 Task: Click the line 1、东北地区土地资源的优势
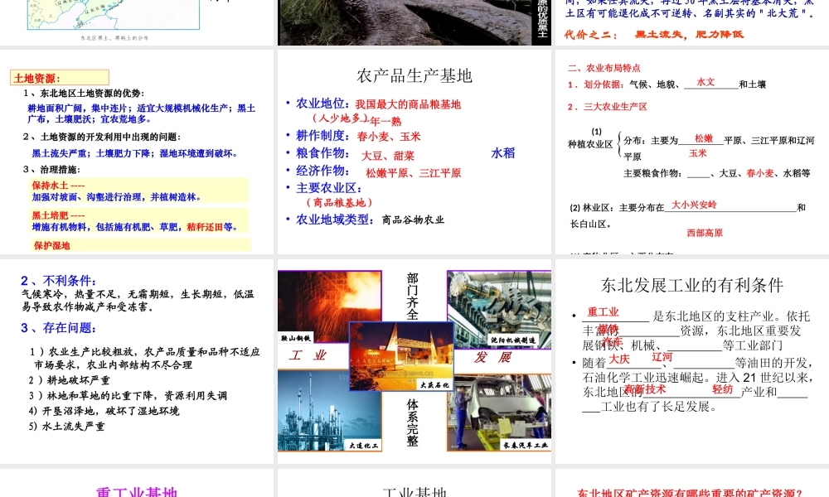(x=84, y=93)
